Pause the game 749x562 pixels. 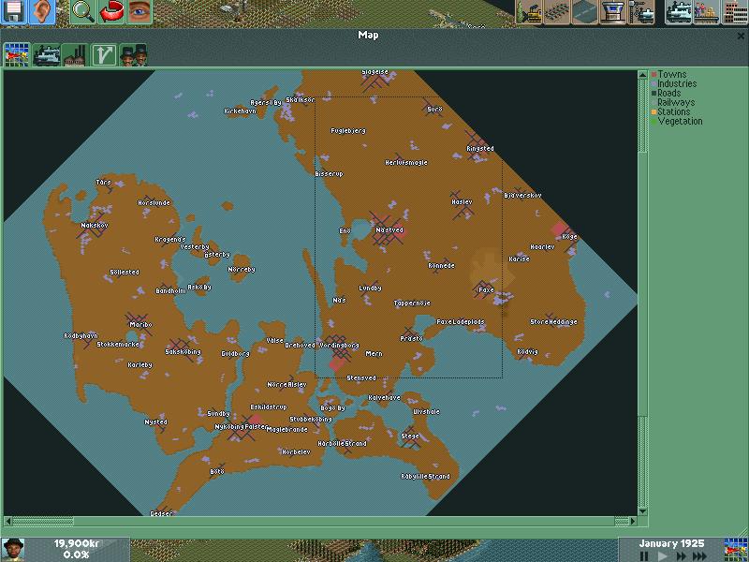point(644,556)
